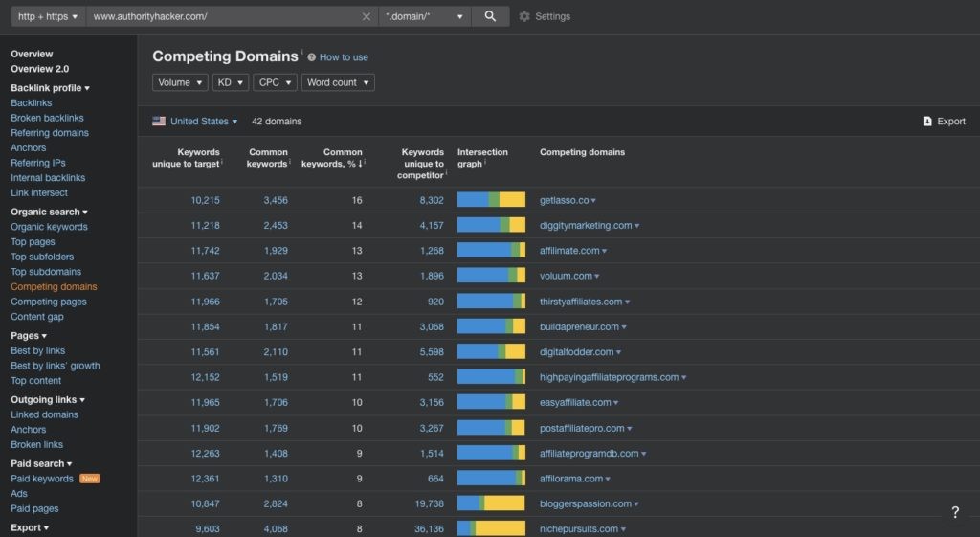Clear the URL field with X icon
980x537 pixels.
tap(367, 16)
